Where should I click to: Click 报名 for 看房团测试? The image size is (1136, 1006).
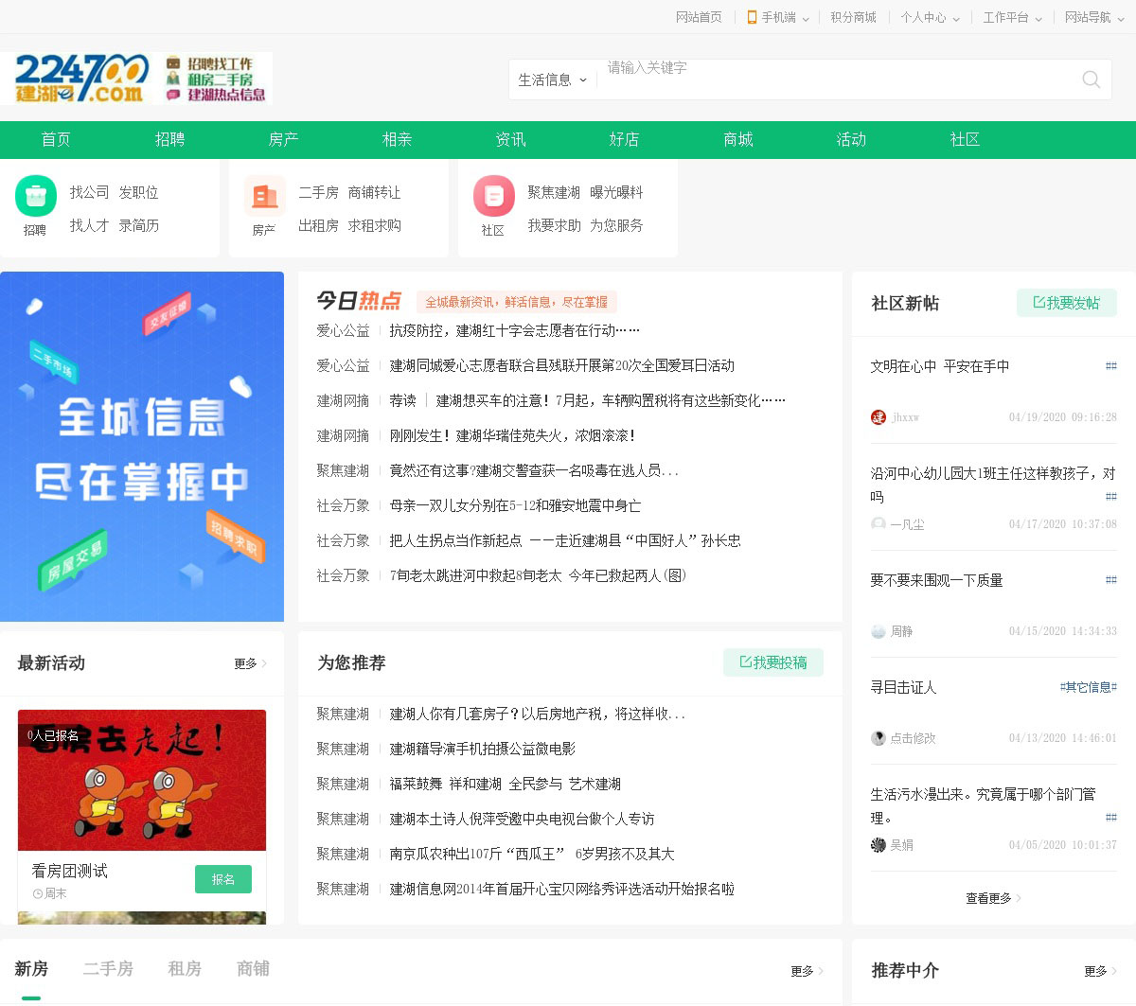[223, 879]
